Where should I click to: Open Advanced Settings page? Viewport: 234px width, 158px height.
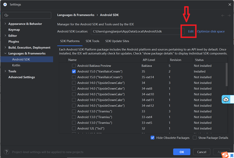point(22,77)
